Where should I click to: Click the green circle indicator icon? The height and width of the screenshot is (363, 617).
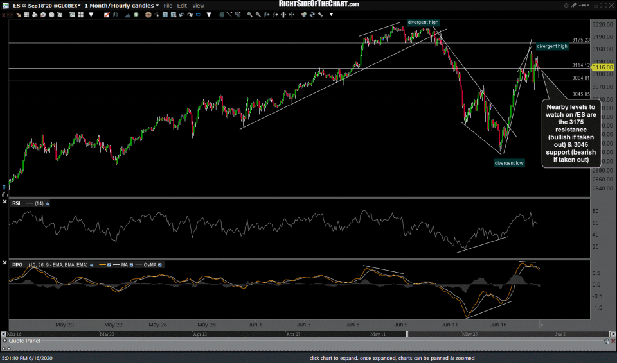click(x=136, y=15)
